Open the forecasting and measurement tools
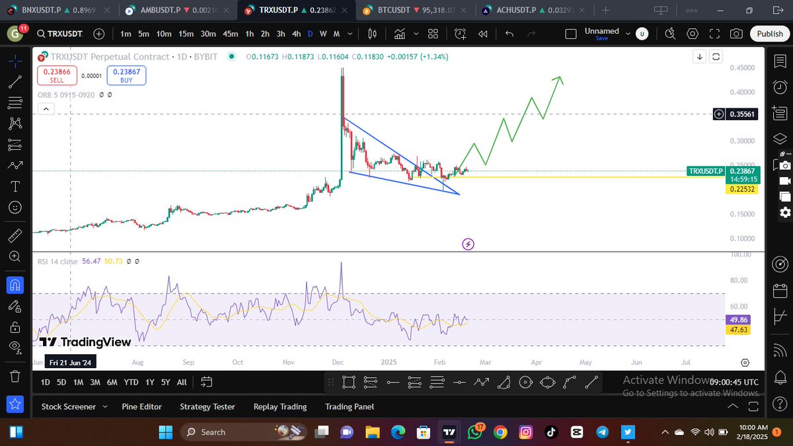793x446 pixels. click(16, 145)
